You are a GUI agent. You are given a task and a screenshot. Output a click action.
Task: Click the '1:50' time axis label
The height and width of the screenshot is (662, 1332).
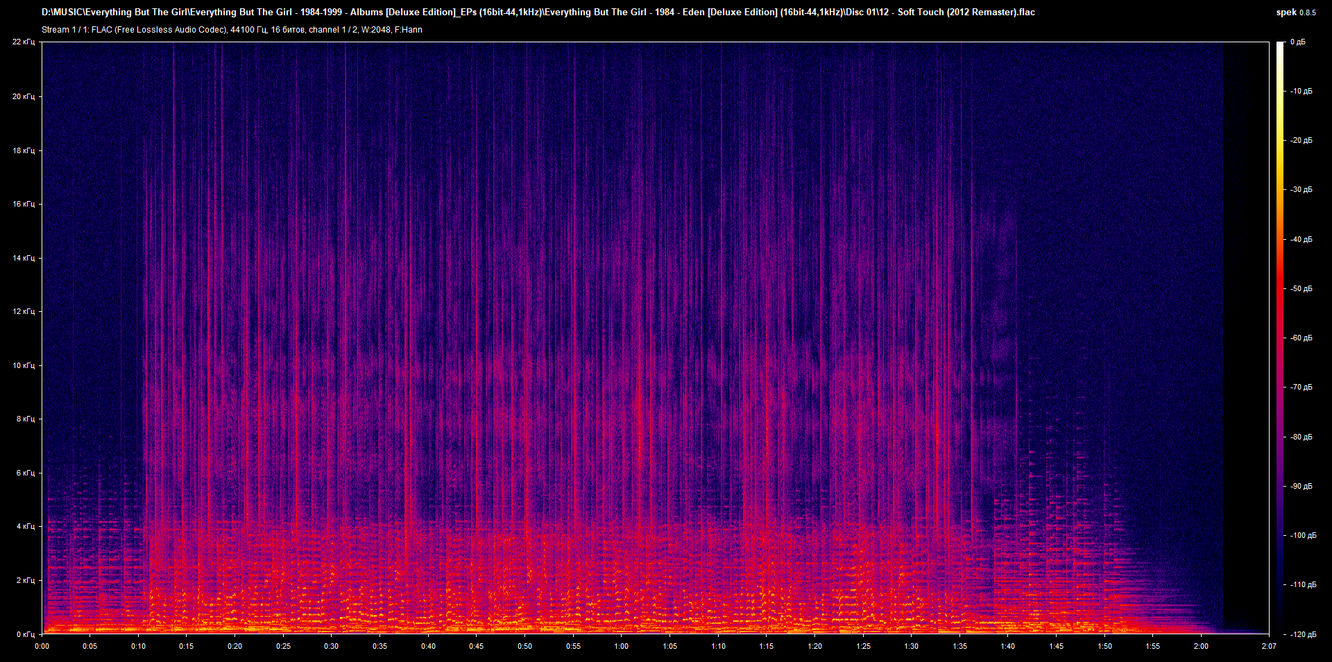coord(1105,646)
